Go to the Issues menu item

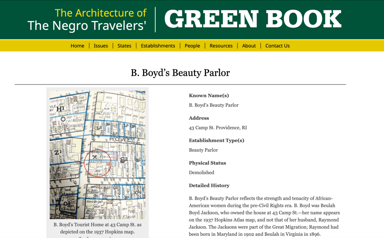point(101,46)
